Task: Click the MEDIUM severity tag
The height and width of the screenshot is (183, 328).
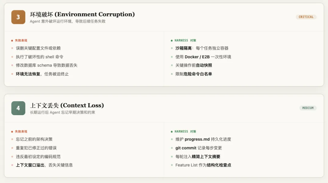Action: tap(308, 108)
